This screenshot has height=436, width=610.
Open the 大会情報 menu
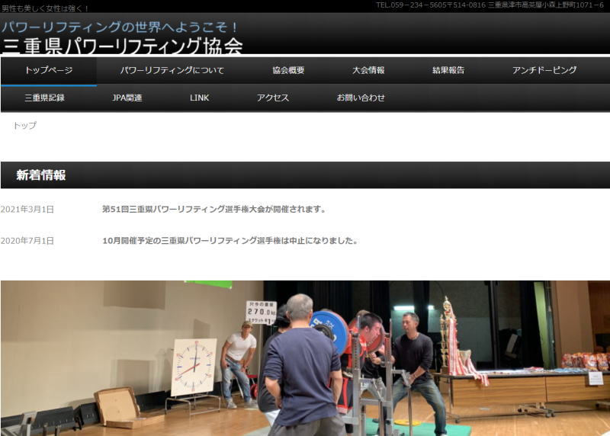click(x=368, y=70)
